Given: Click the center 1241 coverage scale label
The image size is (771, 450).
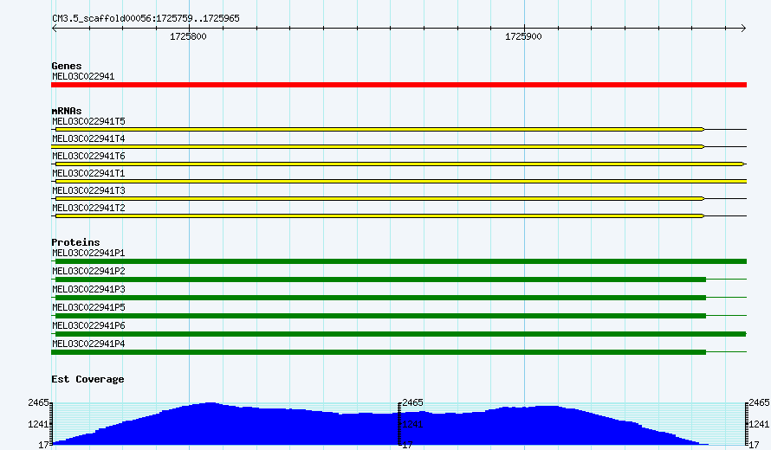Looking at the screenshot, I should pos(412,424).
